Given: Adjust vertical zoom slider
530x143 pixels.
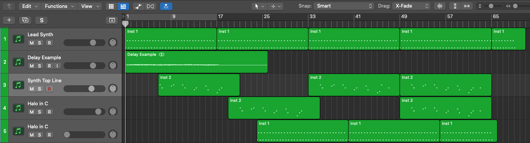Looking at the screenshot, I should pos(493,6).
